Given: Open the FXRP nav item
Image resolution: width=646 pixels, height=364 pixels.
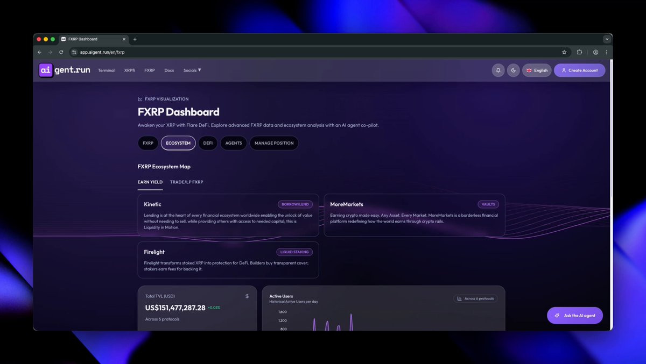Looking at the screenshot, I should tap(150, 70).
